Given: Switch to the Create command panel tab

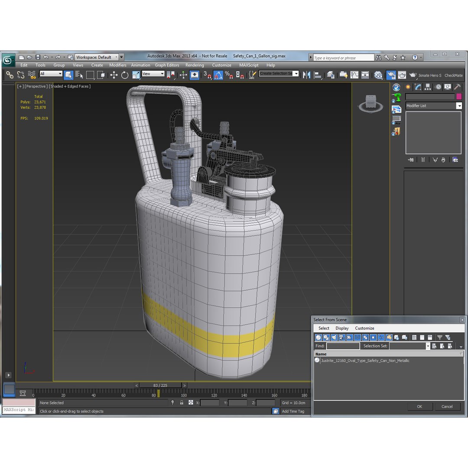Looking at the screenshot, I should tap(407, 87).
